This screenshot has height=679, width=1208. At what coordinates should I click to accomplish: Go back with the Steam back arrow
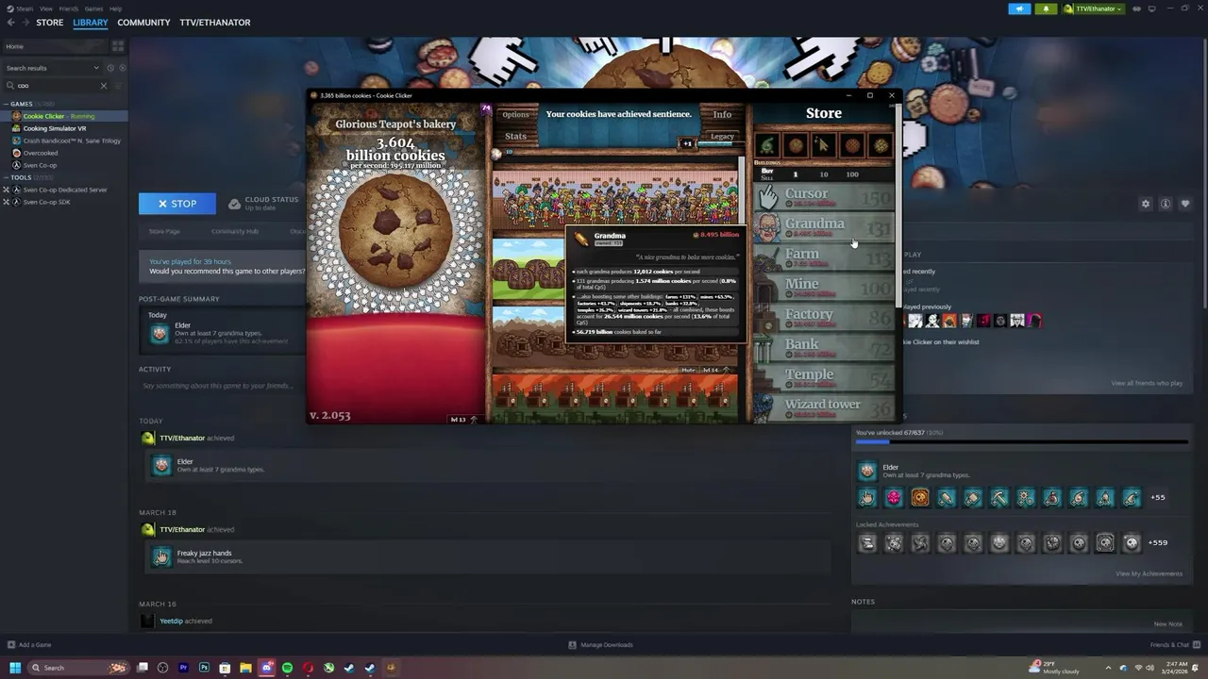click(x=10, y=23)
